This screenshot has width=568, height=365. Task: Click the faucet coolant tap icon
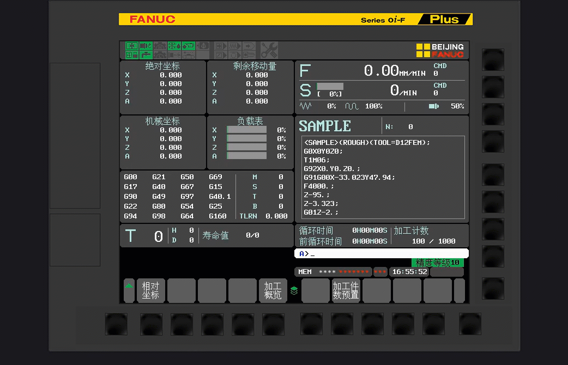tap(146, 55)
